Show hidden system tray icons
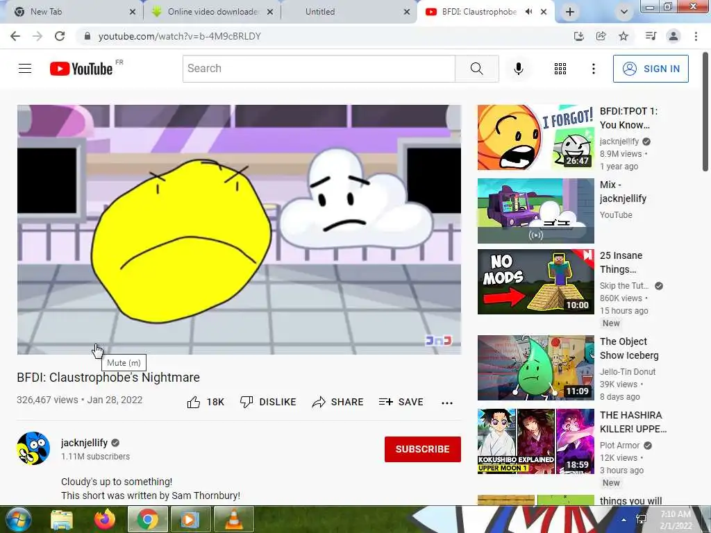This screenshot has height=533, width=711. pos(624,520)
